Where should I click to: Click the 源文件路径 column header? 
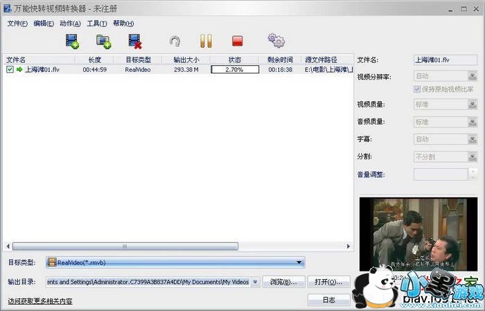[x=327, y=60]
